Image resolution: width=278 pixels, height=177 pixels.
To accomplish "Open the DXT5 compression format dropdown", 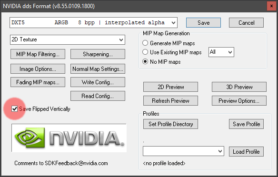I will [93, 23].
